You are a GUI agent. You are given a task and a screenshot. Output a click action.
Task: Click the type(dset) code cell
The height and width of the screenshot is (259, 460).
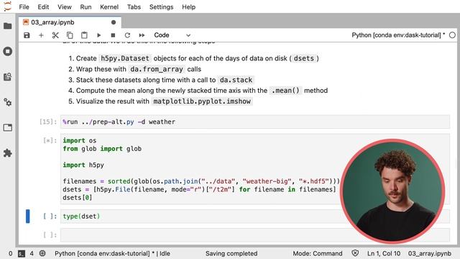coord(255,217)
